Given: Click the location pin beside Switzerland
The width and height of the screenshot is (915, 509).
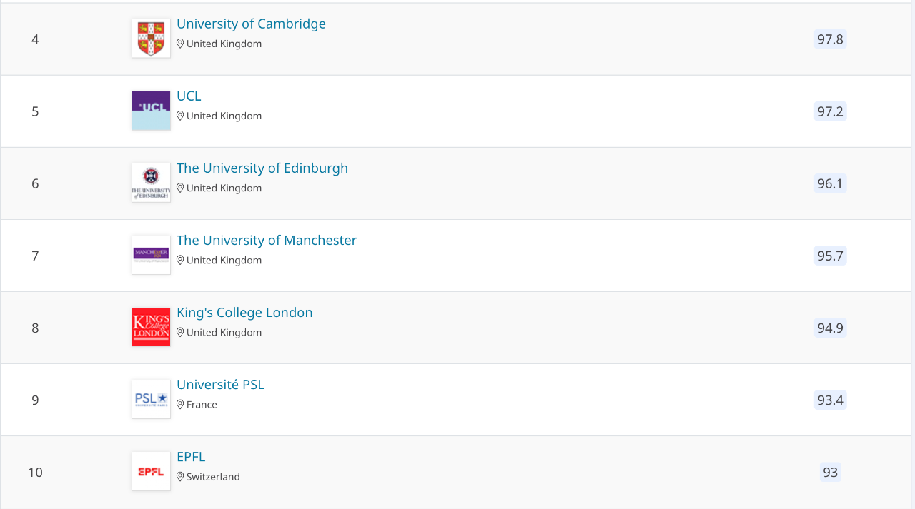Looking at the screenshot, I should [x=180, y=477].
